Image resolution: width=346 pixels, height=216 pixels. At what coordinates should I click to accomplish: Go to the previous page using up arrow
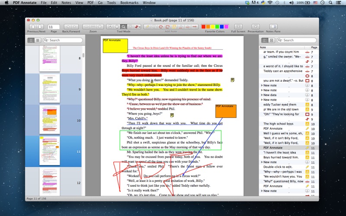(33, 27)
